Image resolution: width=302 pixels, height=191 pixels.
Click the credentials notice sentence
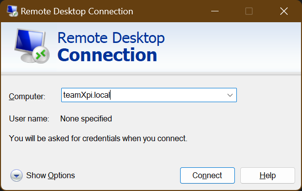pos(98,138)
